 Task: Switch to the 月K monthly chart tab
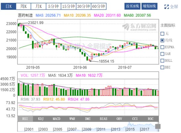(39, 6)
